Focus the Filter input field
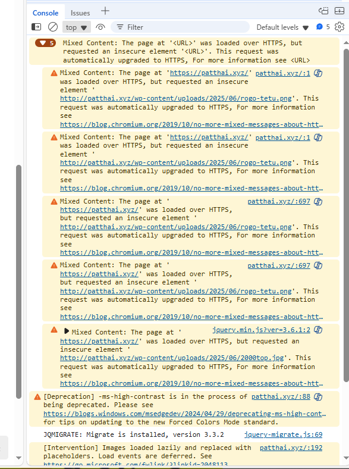Viewport: 349px width, 469px height. coord(180,27)
